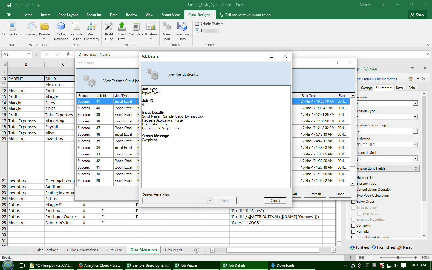Click the View Hierarchy icon
432x270 pixels.
click(91, 31)
